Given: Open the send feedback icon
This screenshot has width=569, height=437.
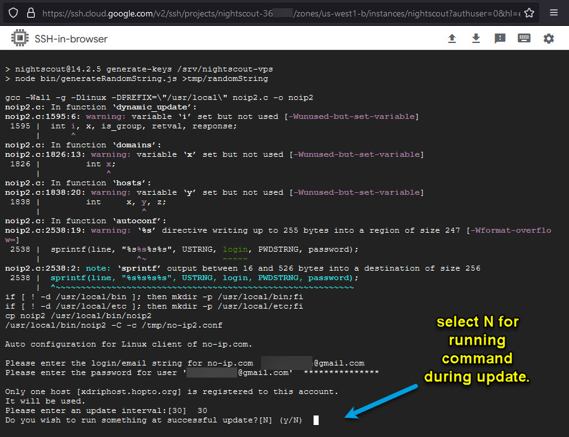Looking at the screenshot, I should click(500, 39).
